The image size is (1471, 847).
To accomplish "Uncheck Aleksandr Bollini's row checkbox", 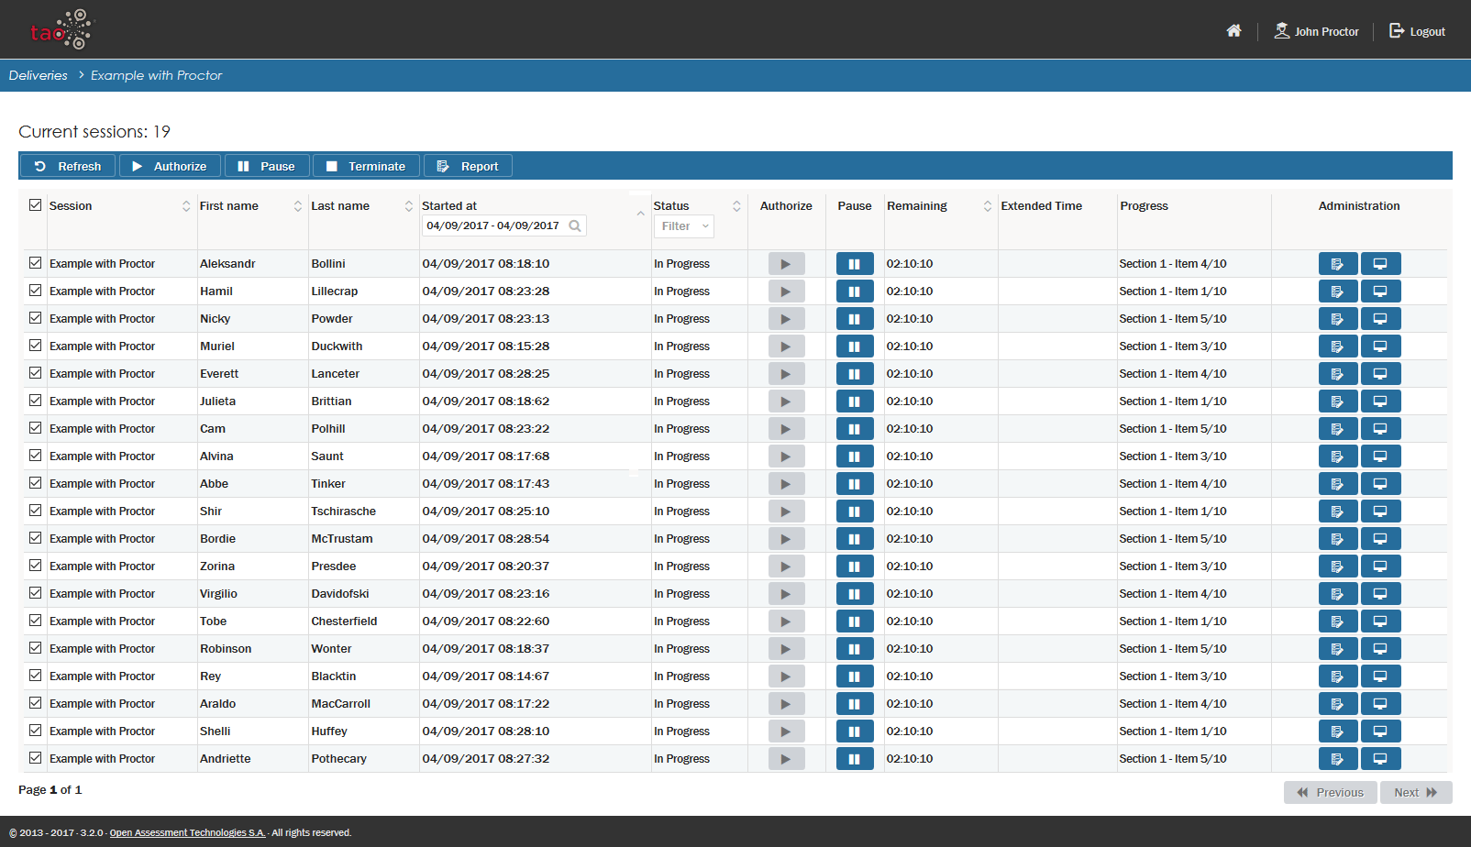I will [x=35, y=263].
